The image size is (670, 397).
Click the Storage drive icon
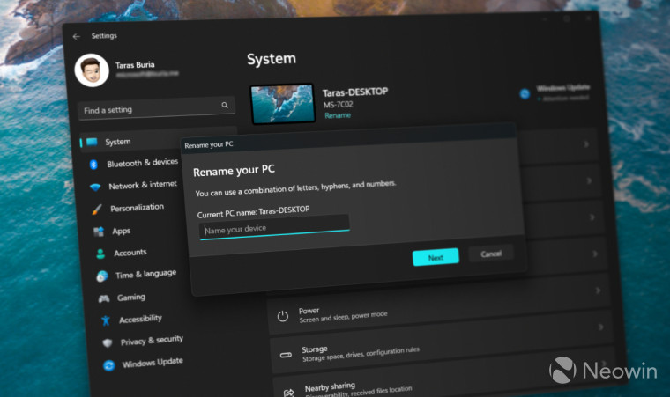click(286, 355)
